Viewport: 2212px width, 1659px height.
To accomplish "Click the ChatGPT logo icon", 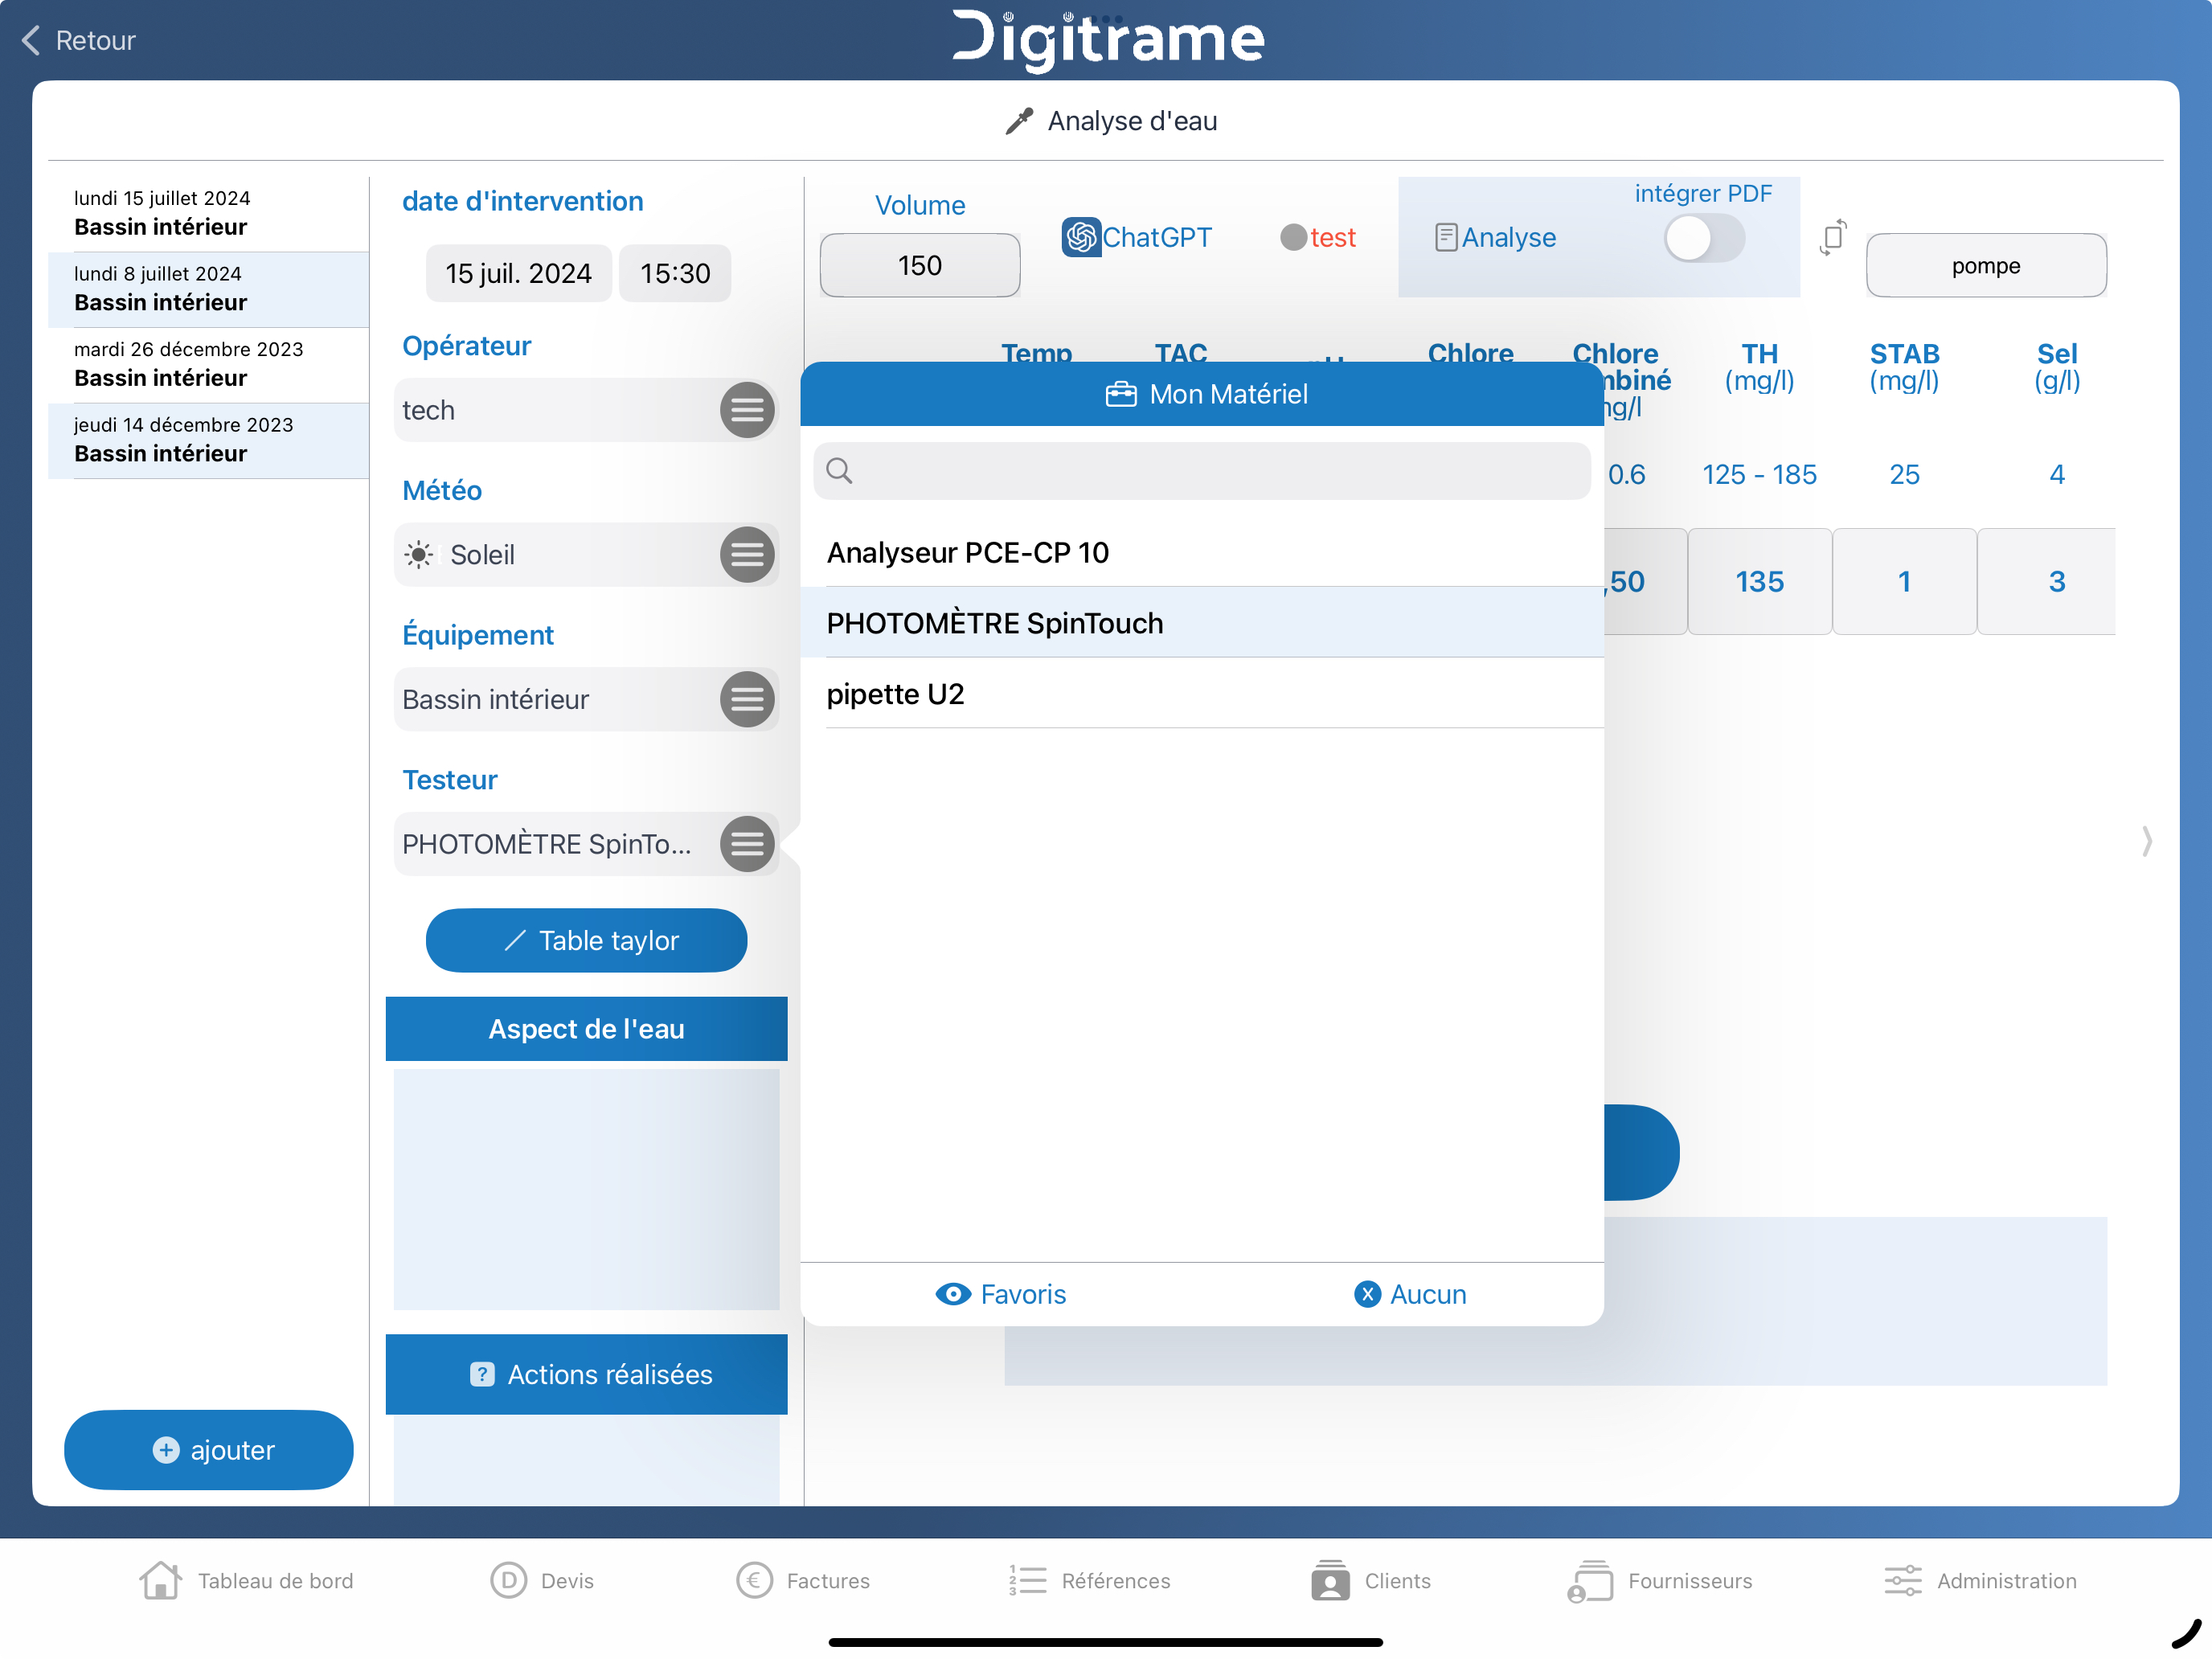I will coord(1080,237).
